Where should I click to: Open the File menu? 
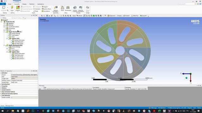click(3, 4)
